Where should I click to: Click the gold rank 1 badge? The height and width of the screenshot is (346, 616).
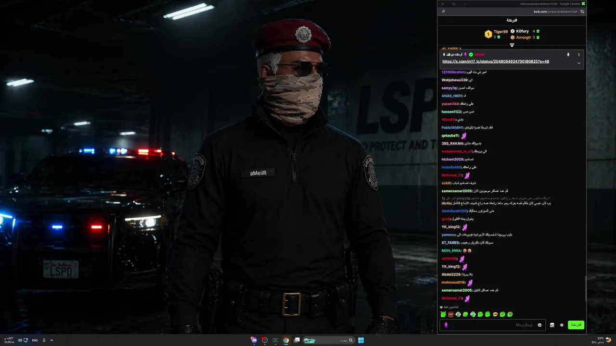pyautogui.click(x=488, y=34)
